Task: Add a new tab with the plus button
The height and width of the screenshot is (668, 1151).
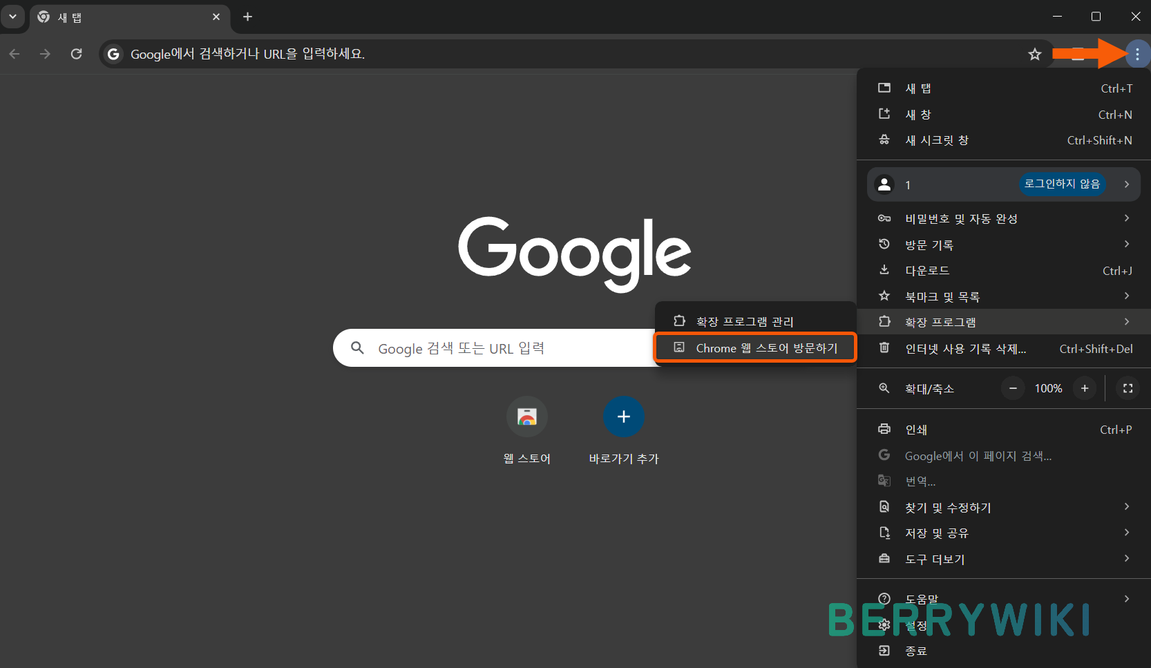Action: click(x=247, y=17)
